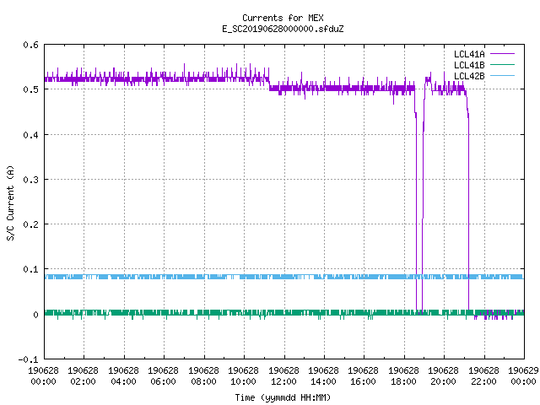Select the 0.2 y-axis tick label

30,224
